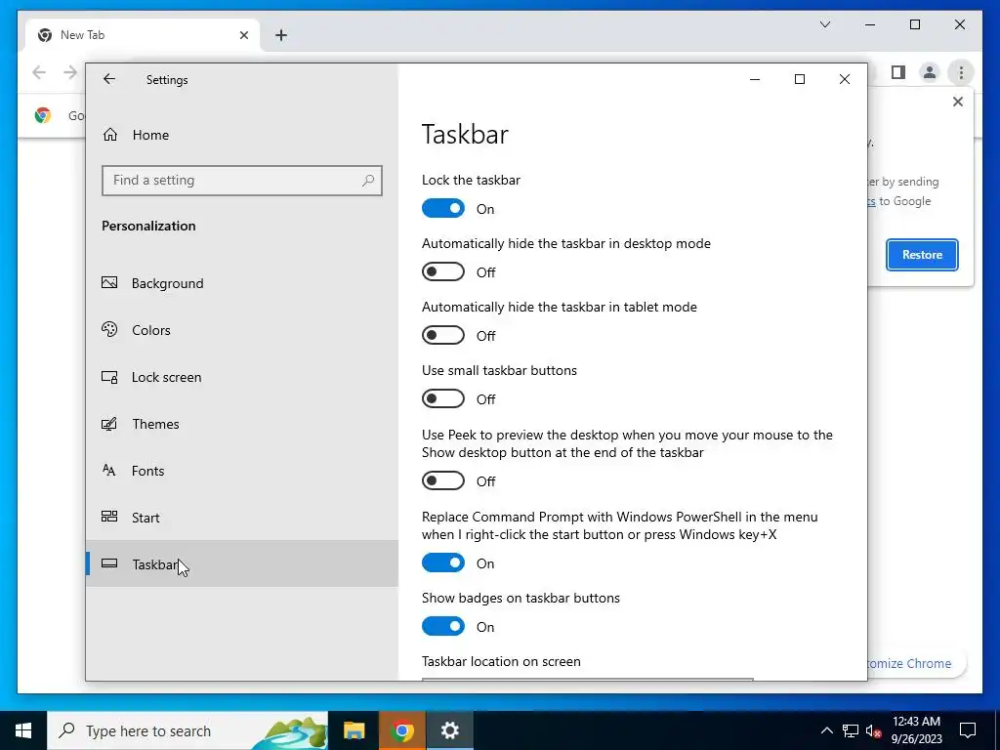Open Background personalization settings
Image resolution: width=1000 pixels, height=750 pixels.
(242, 283)
